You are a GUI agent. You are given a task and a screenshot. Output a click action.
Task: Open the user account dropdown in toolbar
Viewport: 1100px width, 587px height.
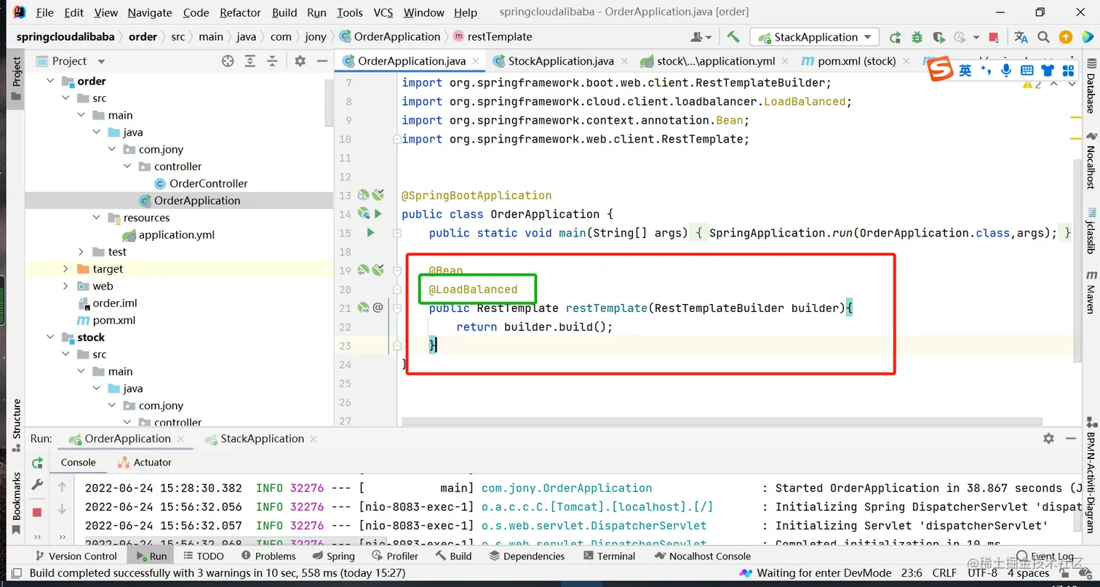(x=701, y=37)
